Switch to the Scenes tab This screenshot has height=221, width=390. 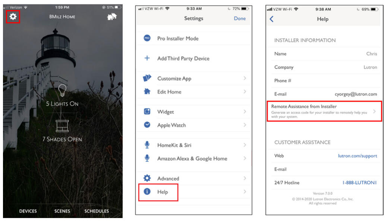[62, 211]
